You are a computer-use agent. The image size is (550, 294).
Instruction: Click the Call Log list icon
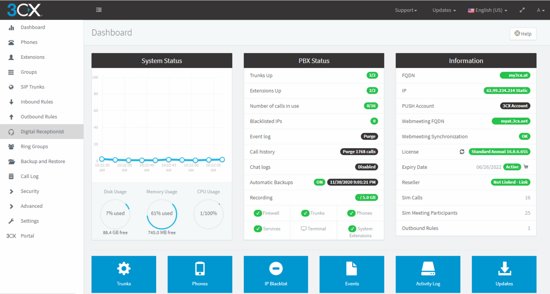[x=11, y=176]
